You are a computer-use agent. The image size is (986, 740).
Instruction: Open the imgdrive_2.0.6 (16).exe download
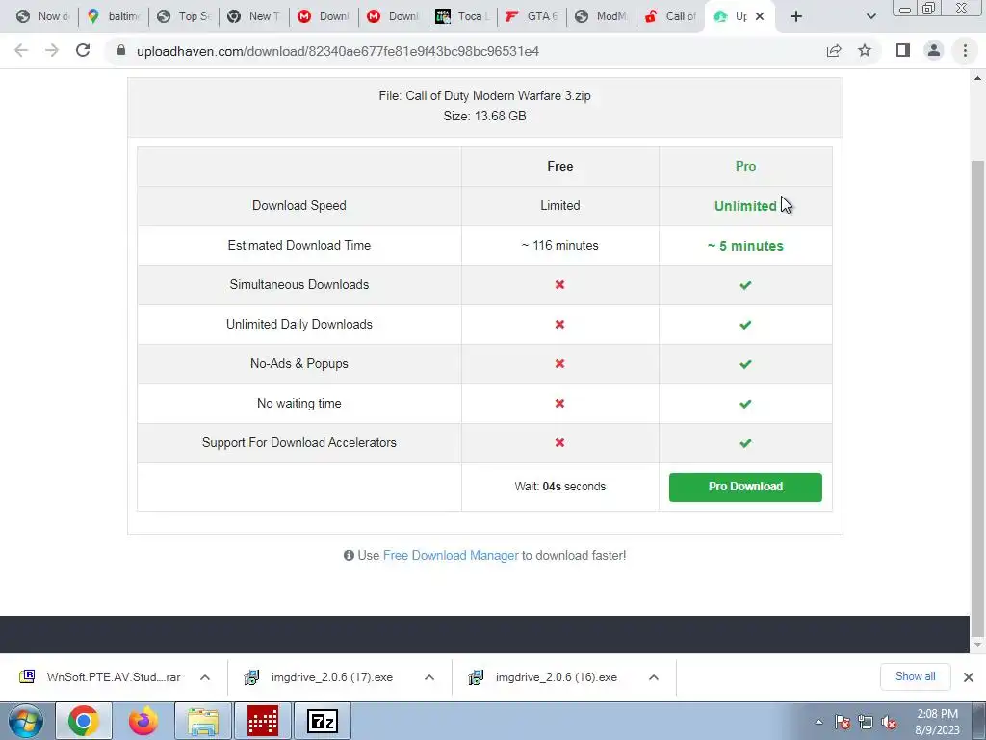click(x=545, y=677)
